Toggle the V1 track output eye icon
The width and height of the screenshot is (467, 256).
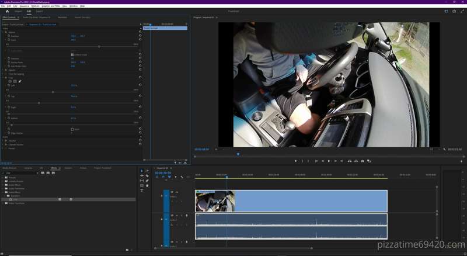coord(177,192)
